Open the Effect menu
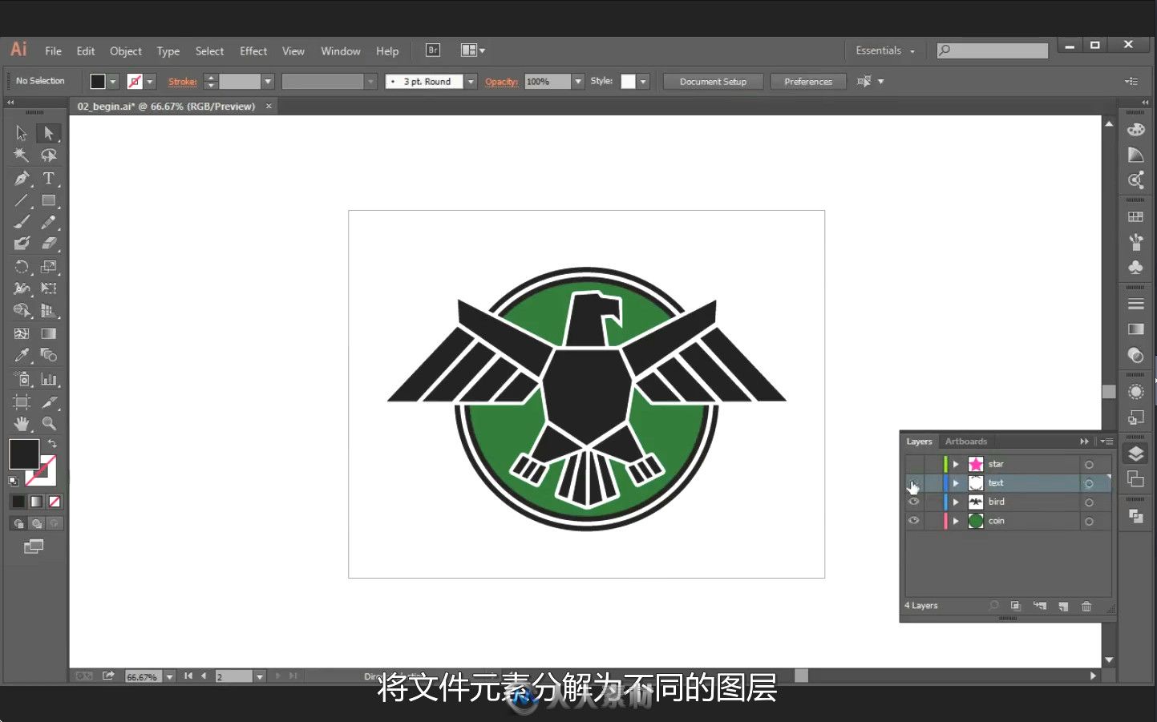Screen dimensions: 1157x722 tap(253, 51)
